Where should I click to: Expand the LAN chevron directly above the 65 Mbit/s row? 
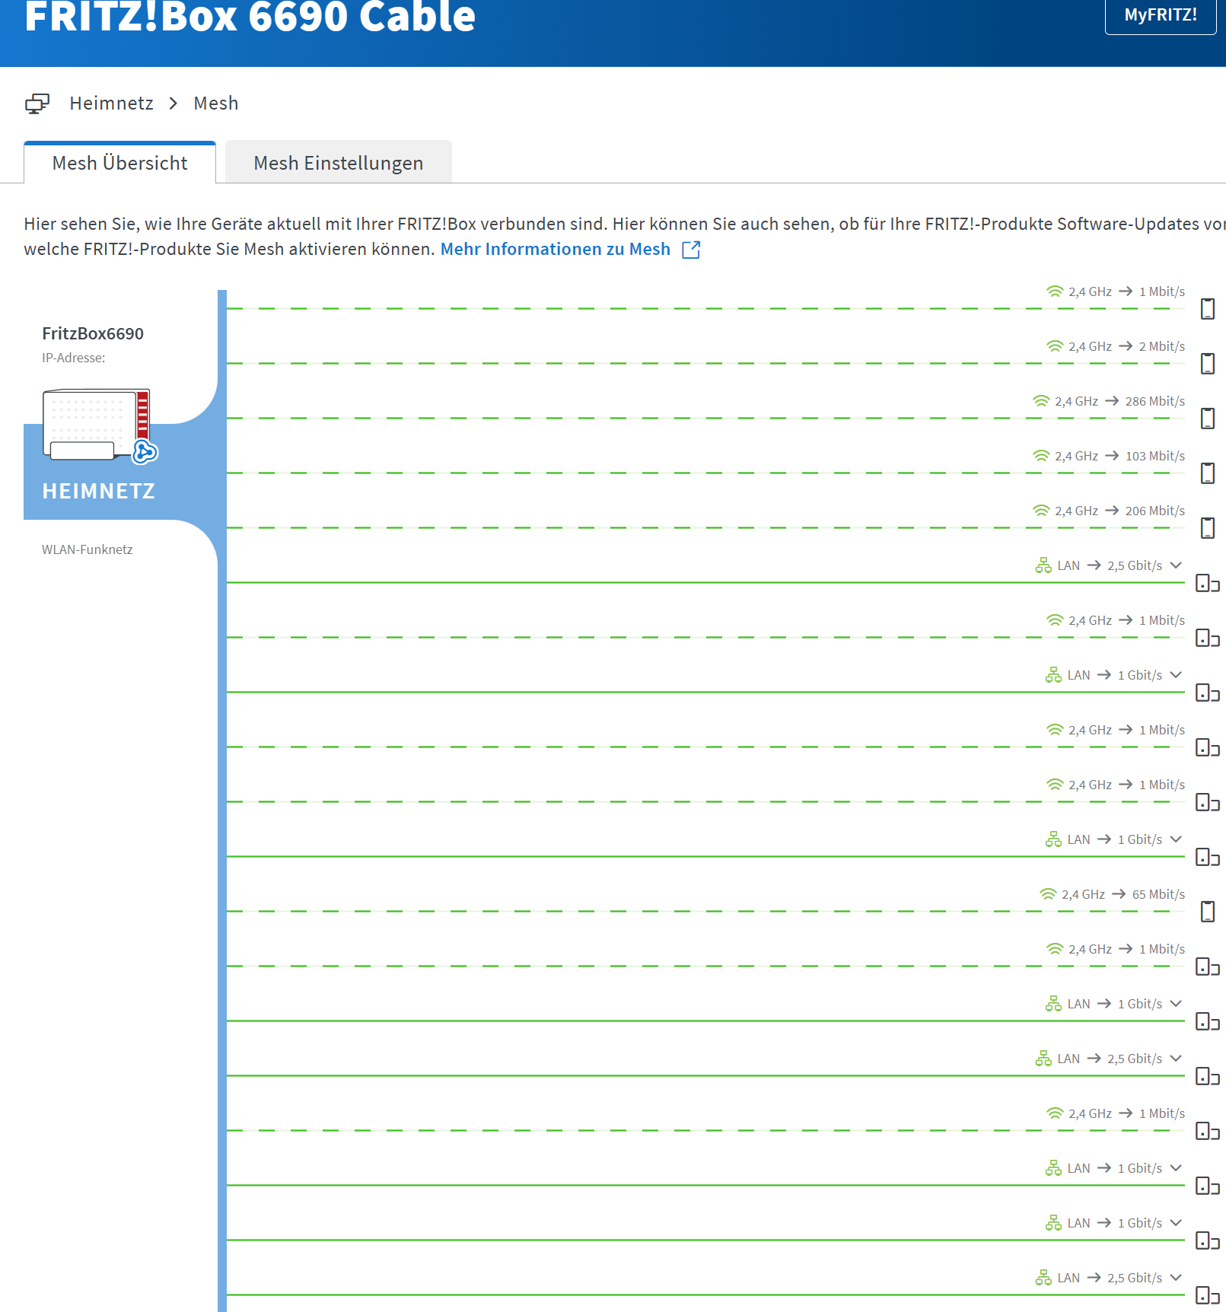[1176, 839]
